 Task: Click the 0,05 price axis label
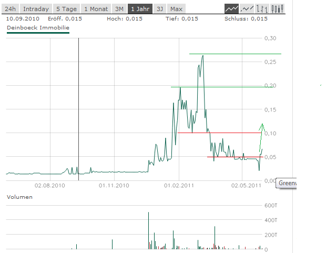click(270, 157)
